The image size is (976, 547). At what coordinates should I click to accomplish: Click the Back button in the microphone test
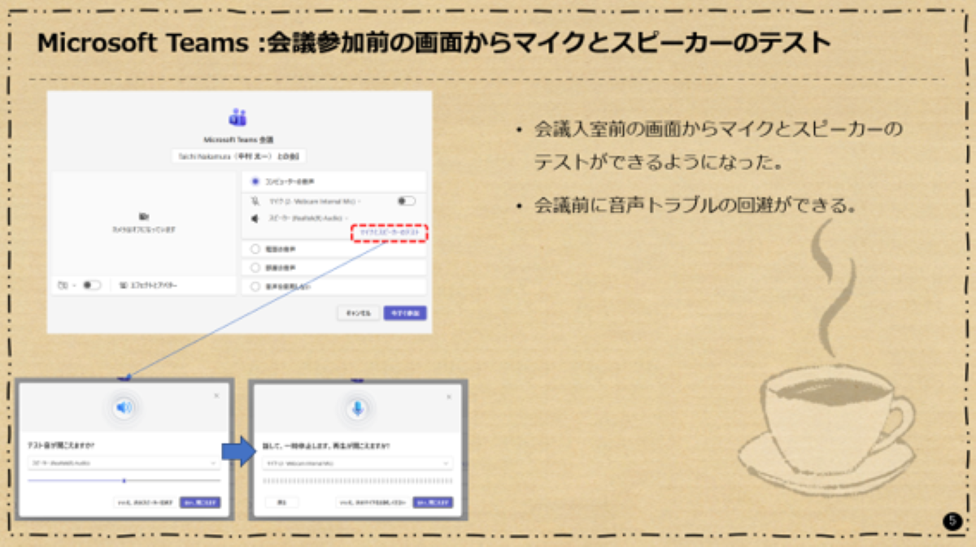click(x=281, y=502)
